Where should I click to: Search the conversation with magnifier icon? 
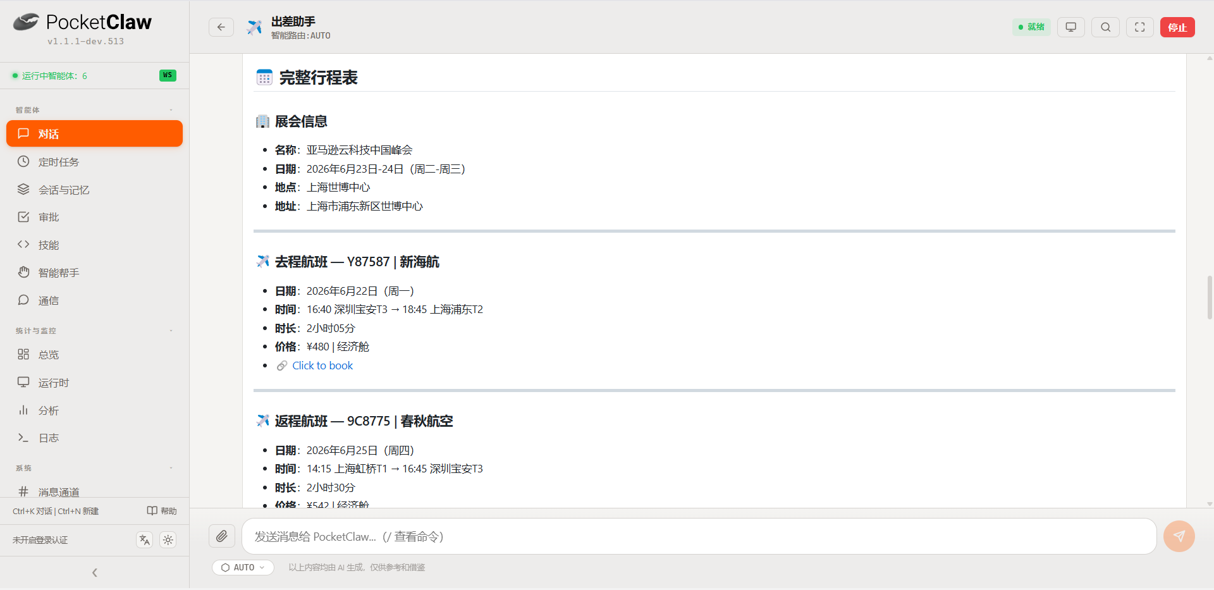click(x=1106, y=27)
